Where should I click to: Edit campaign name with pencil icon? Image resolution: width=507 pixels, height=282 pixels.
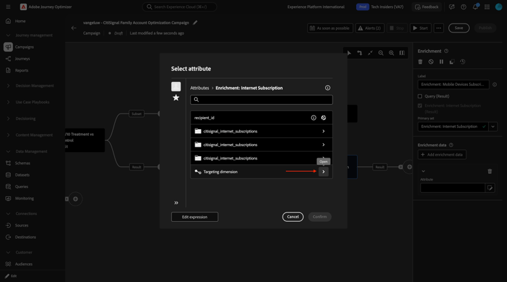click(x=195, y=22)
